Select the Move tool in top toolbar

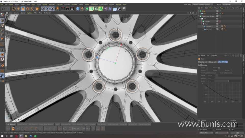(18, 9)
